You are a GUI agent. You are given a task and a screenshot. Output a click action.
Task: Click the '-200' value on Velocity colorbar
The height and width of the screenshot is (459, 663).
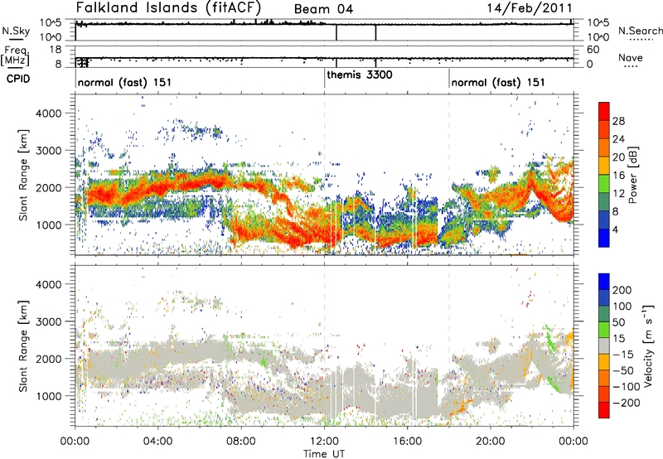626,403
